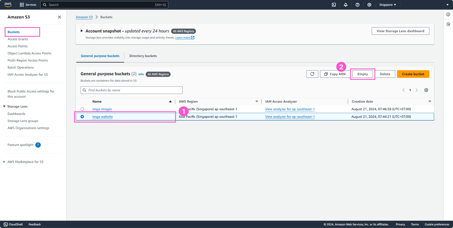Open Storage Lens groups
This screenshot has height=228, width=453.
pos(23,121)
